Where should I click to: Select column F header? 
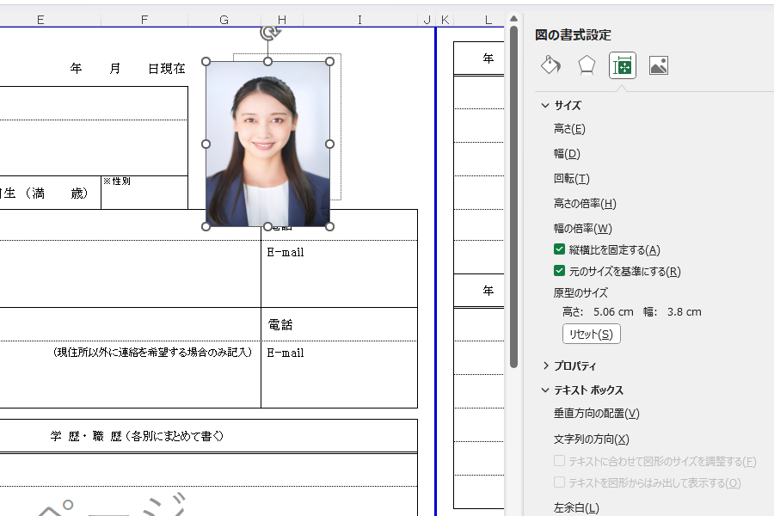click(144, 19)
